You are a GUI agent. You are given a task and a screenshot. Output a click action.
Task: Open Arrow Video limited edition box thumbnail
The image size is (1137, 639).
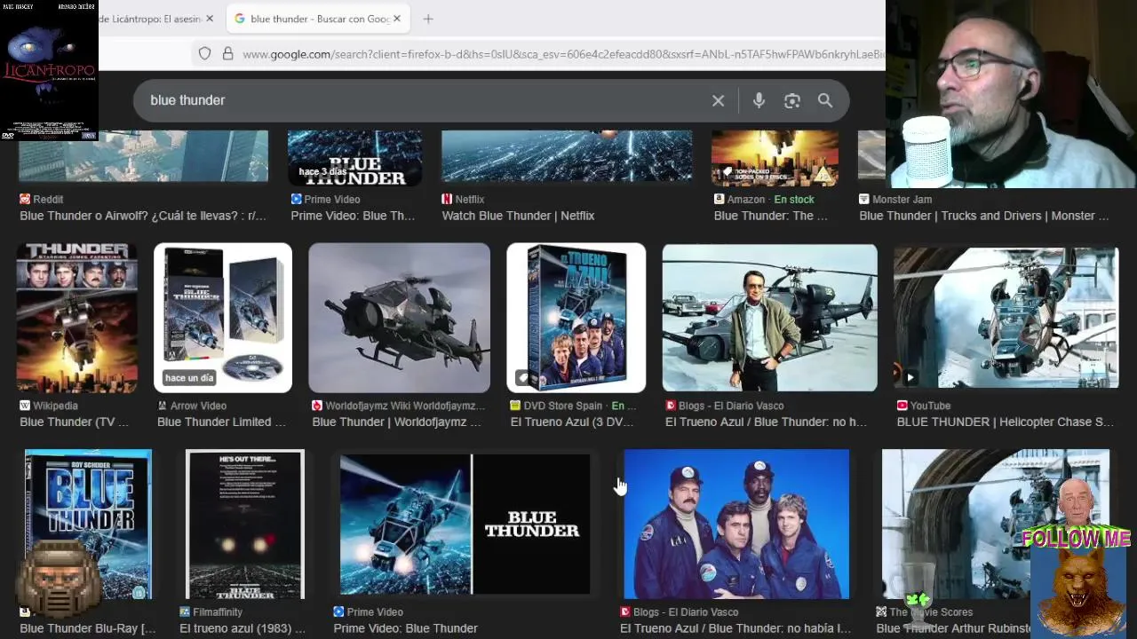pos(223,317)
